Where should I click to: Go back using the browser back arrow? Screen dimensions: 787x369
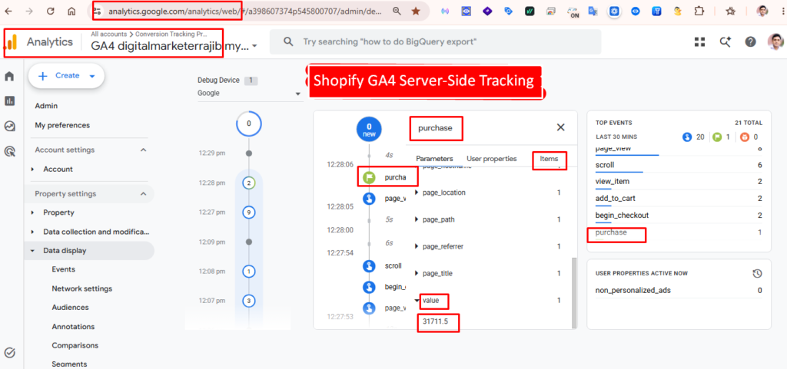click(x=8, y=11)
